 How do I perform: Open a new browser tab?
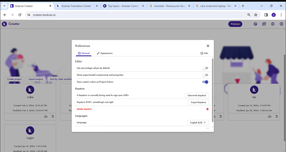[x=243, y=6]
